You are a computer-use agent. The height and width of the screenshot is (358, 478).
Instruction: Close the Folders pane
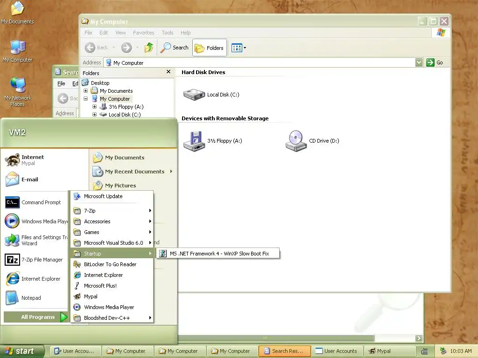coord(168,71)
